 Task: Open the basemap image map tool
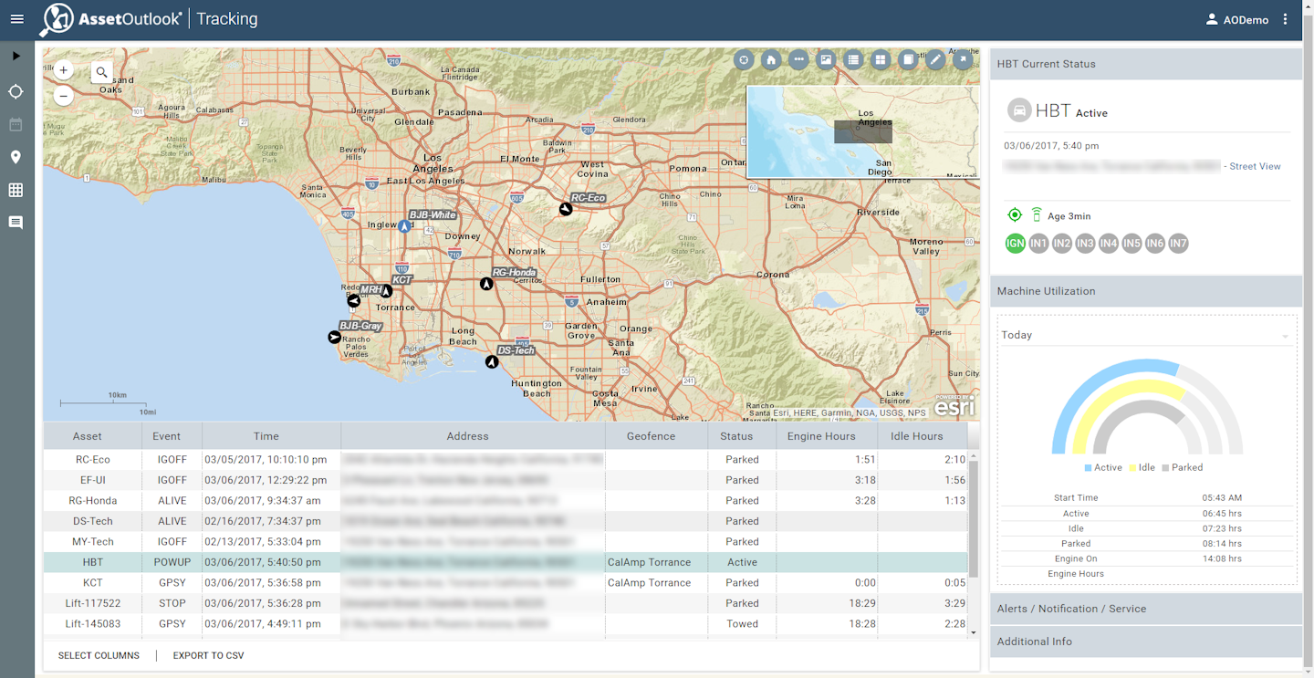pyautogui.click(x=826, y=60)
